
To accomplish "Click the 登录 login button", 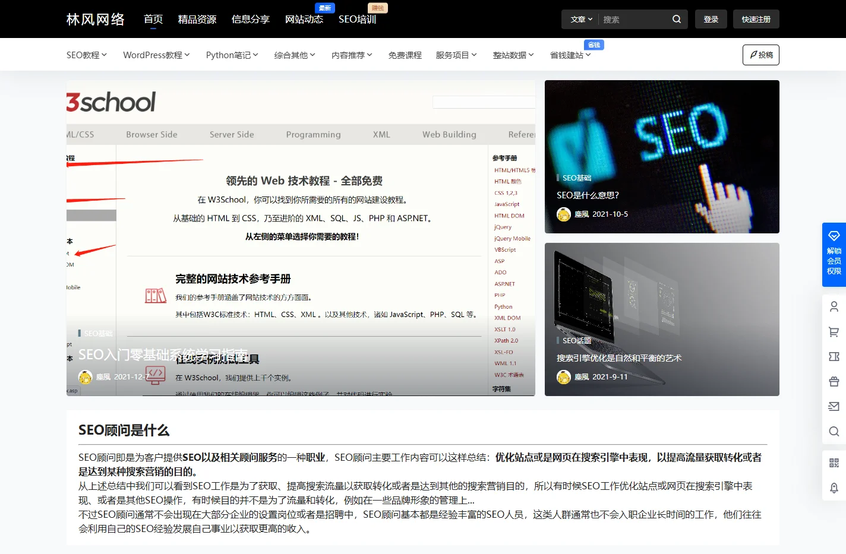I will click(x=711, y=19).
